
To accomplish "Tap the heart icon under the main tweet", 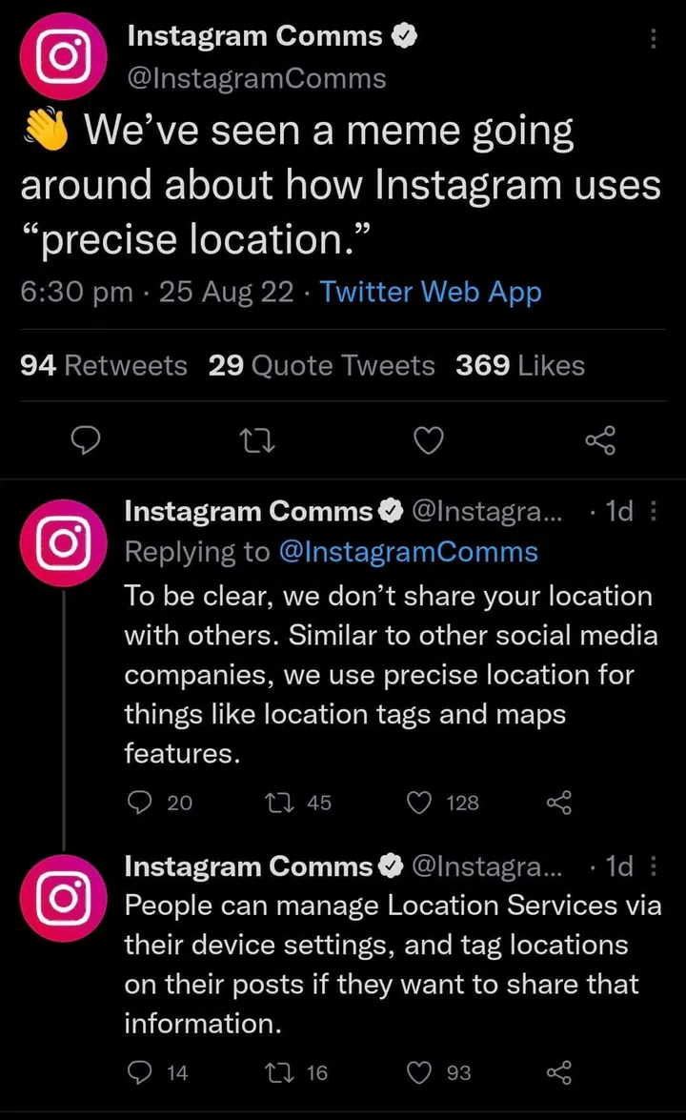I will [428, 440].
